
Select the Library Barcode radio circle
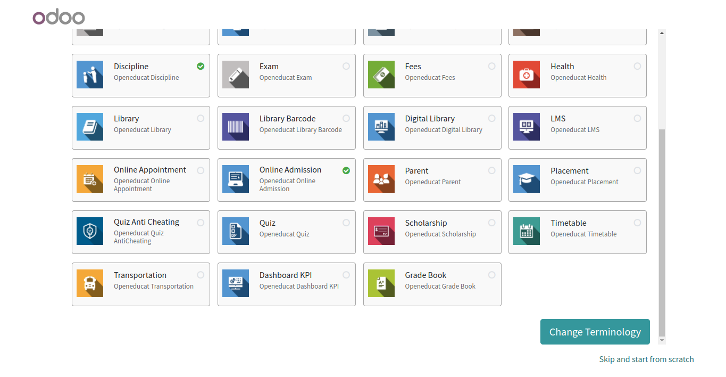coord(346,118)
